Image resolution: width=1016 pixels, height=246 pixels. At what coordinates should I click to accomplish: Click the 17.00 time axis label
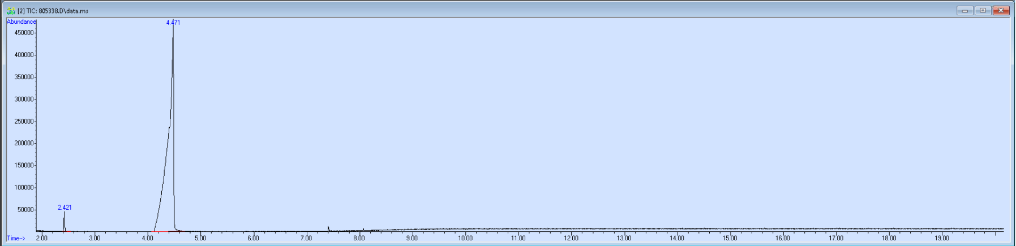point(836,238)
